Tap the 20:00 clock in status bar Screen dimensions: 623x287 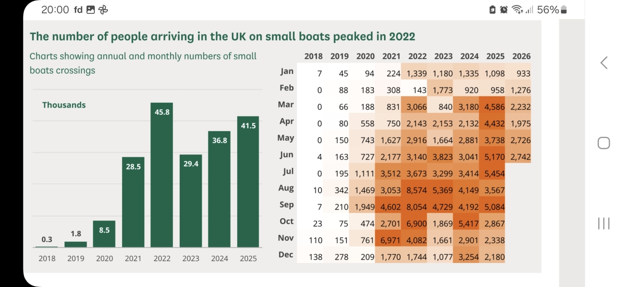coord(55,10)
